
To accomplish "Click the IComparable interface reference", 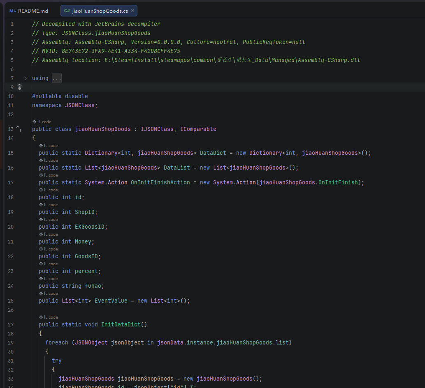I will [198, 129].
